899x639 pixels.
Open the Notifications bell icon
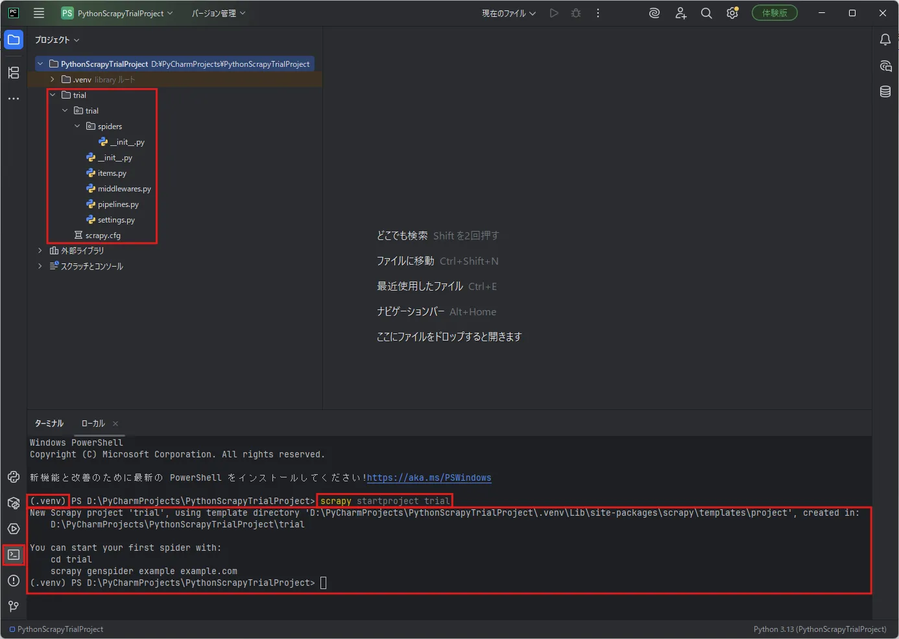[885, 40]
